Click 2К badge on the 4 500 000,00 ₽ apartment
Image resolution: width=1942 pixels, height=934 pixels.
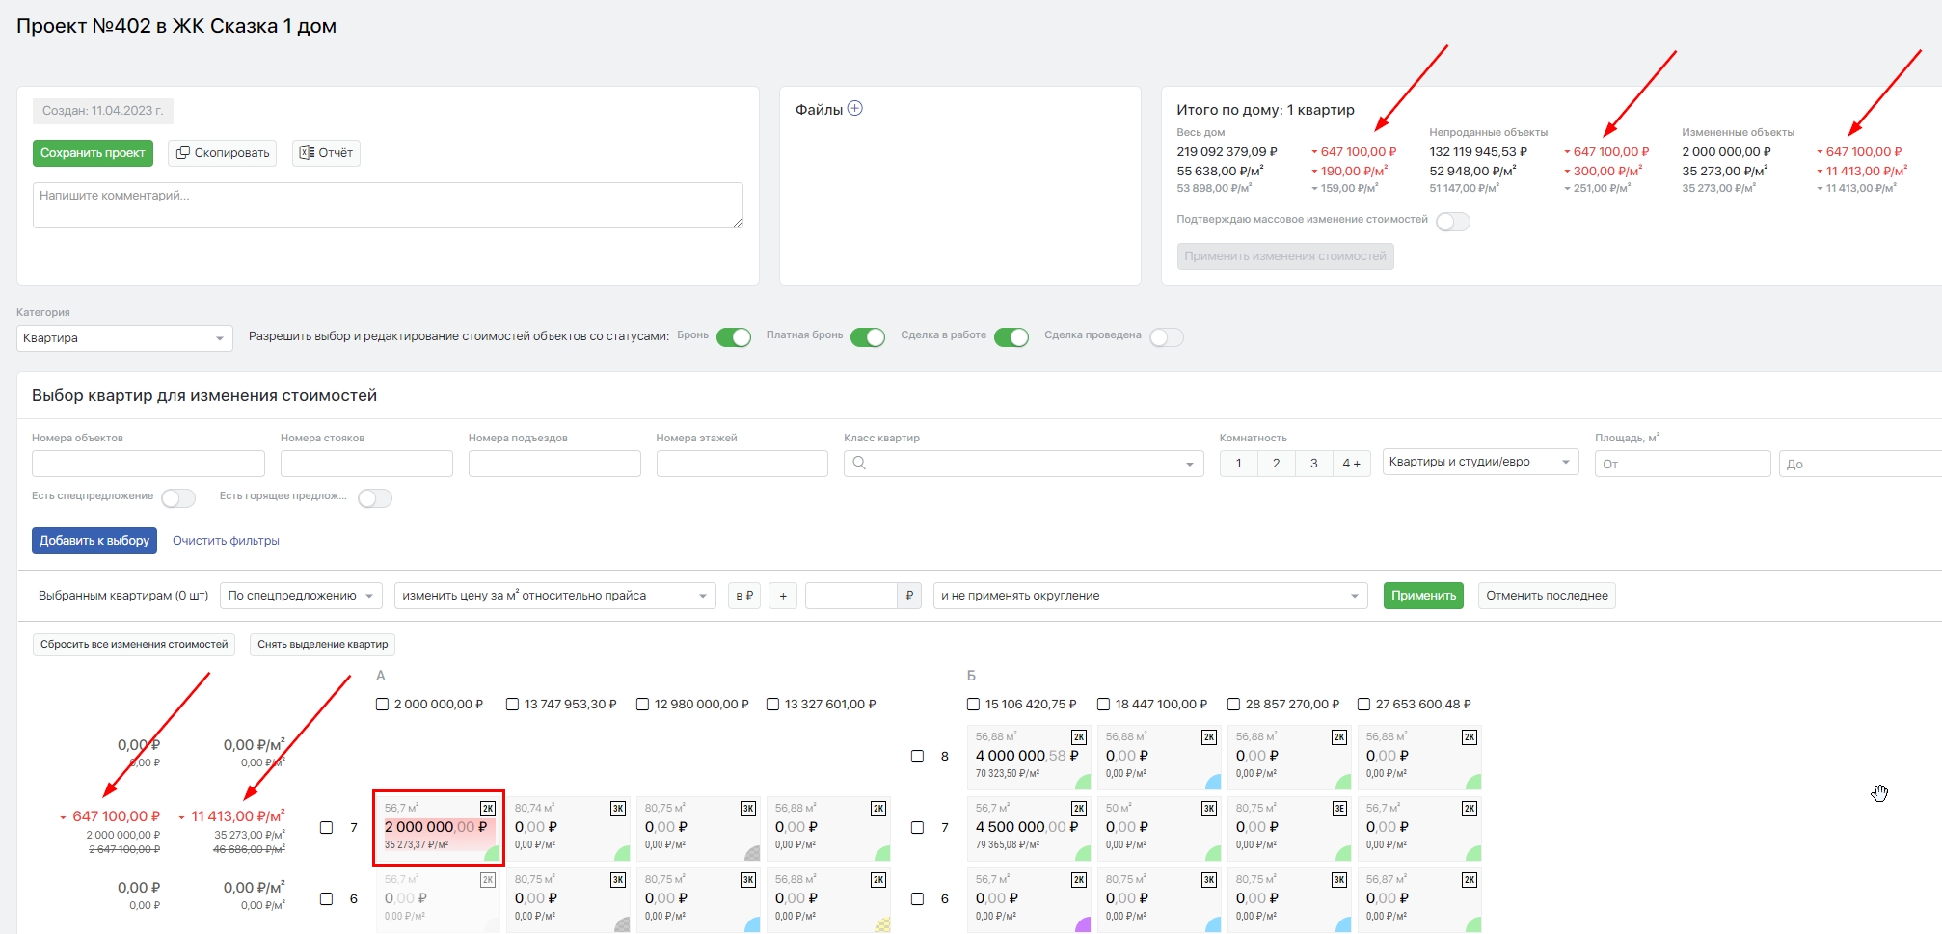pyautogui.click(x=1079, y=809)
